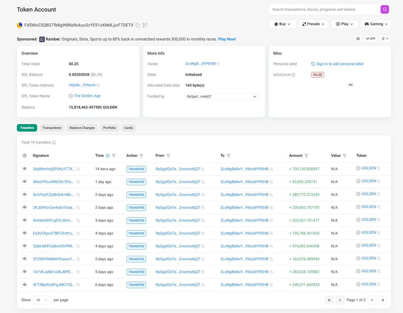This screenshot has width=403, height=313.
Task: Filter the From column
Action: (x=168, y=156)
